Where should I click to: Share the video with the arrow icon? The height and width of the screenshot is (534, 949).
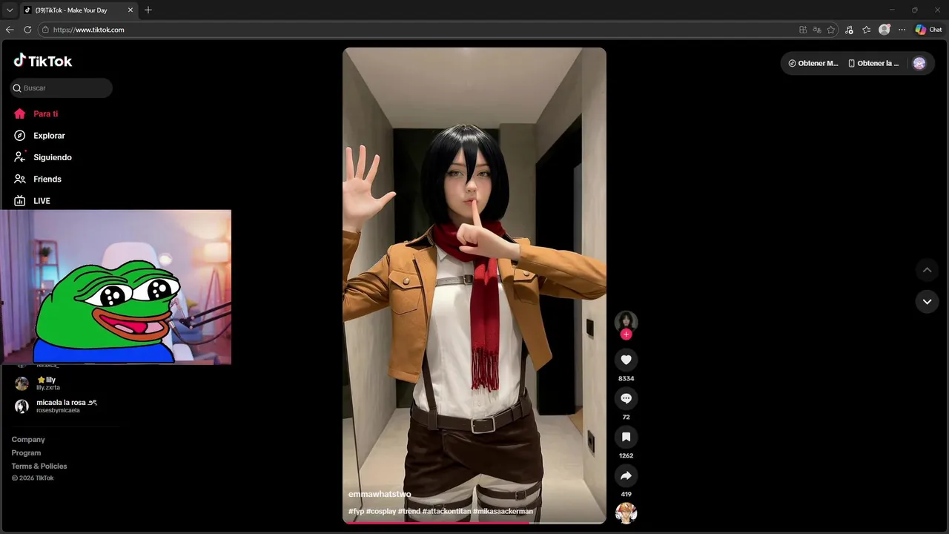[626, 475]
